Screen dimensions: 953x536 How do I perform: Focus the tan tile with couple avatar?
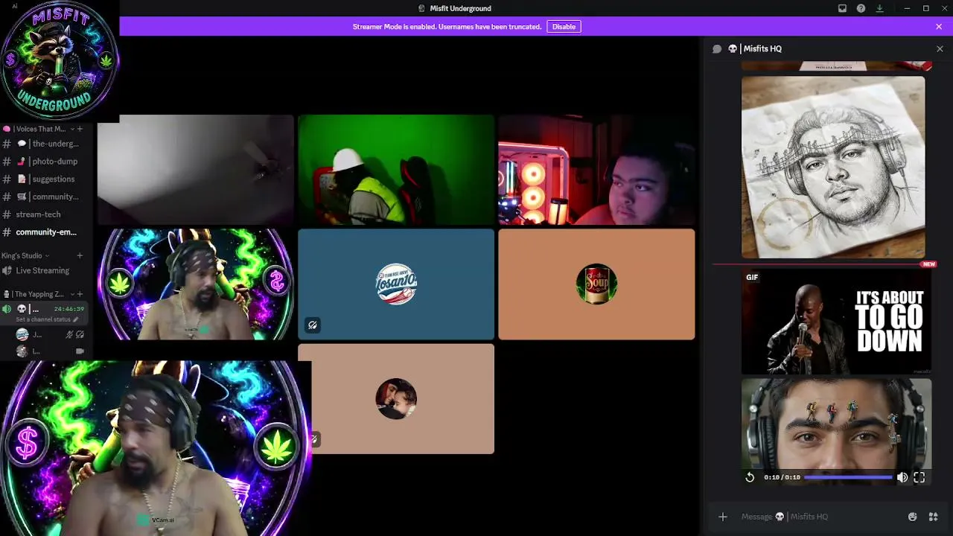(x=396, y=399)
